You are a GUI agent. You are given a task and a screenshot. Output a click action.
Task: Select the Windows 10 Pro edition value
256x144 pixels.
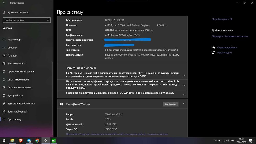point(114,114)
